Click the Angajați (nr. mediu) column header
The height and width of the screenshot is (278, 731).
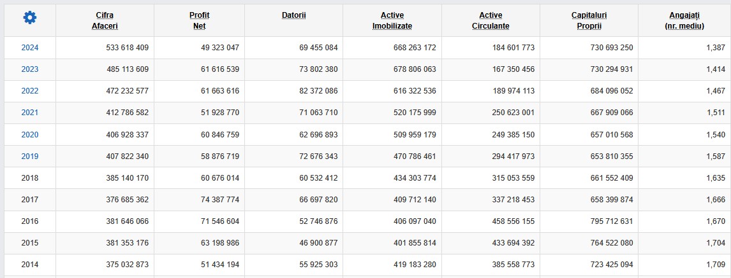pos(684,21)
